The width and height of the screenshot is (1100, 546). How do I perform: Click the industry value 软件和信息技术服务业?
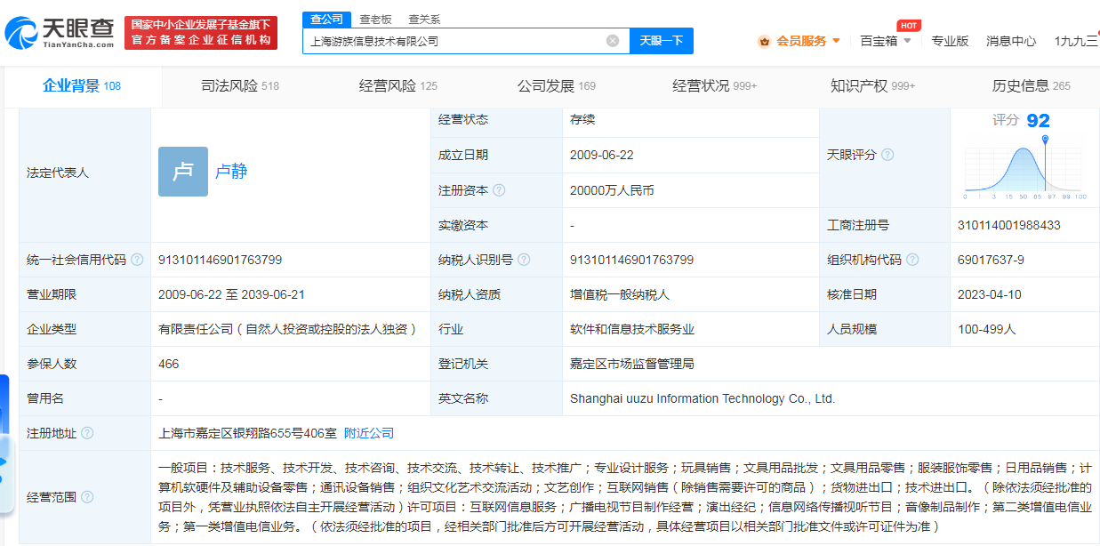click(632, 329)
